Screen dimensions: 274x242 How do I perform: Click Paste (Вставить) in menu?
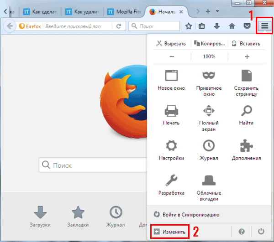[x=247, y=43]
